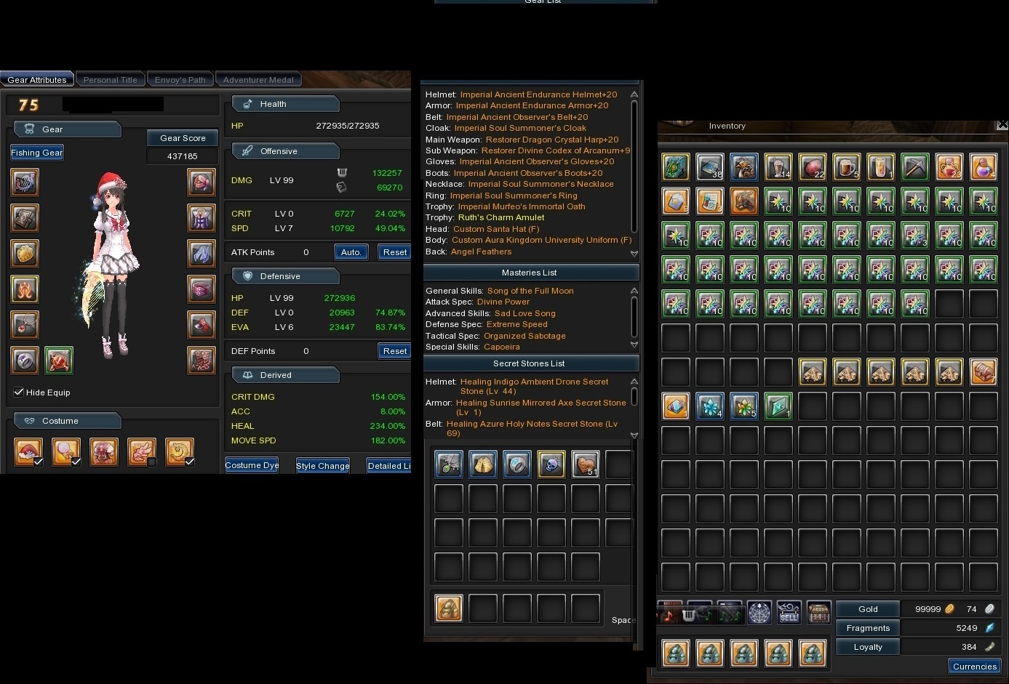The height and width of the screenshot is (684, 1009).
Task: Click the helmet gear slot icon
Action: [202, 182]
